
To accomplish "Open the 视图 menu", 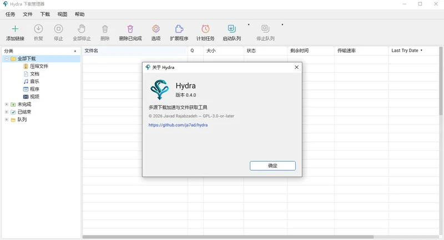I will click(62, 14).
